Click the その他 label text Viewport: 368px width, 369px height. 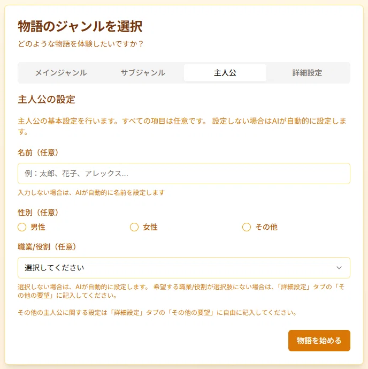[266, 227]
